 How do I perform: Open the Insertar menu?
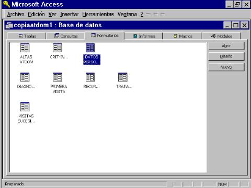[69, 14]
